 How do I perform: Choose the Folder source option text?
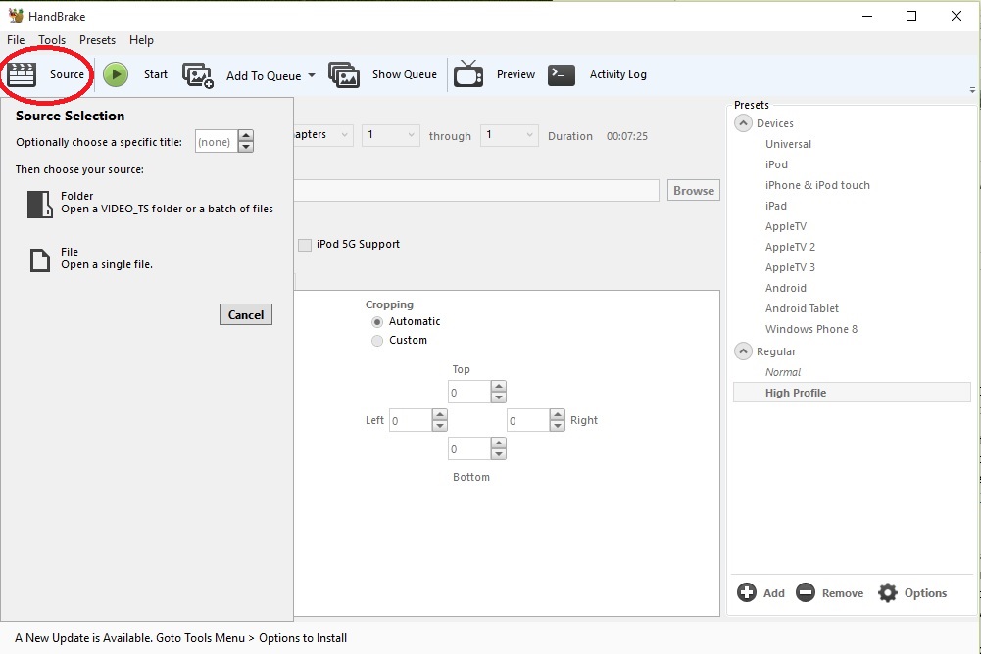(x=167, y=203)
